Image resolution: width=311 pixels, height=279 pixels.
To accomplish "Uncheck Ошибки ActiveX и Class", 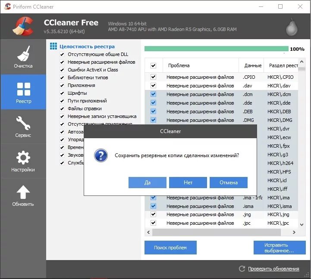I will tap(62, 70).
